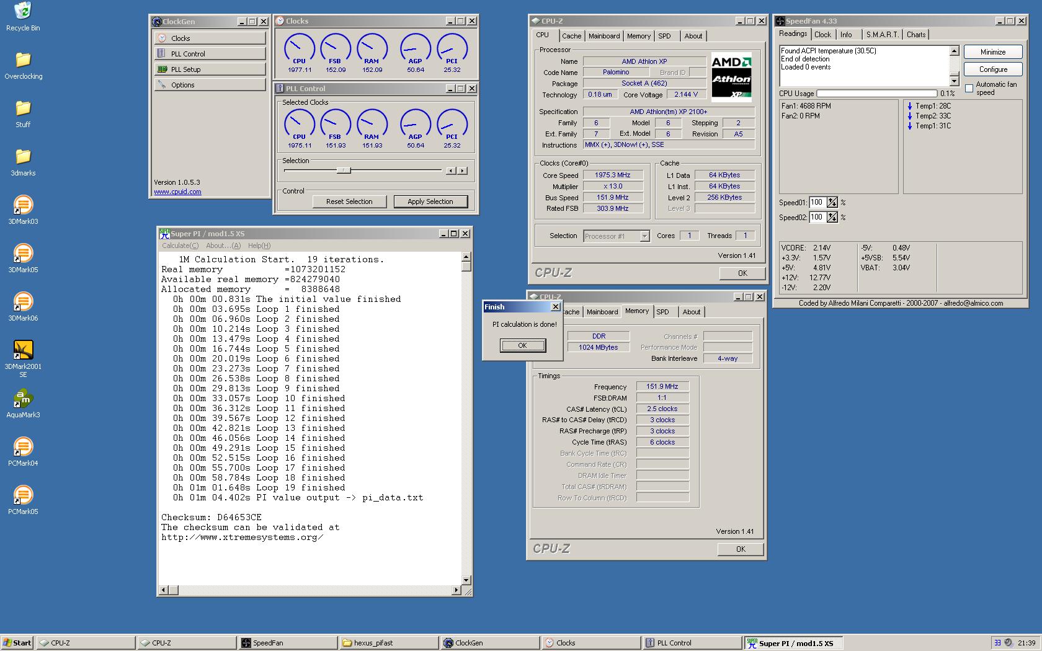Switch to SPD tab in top CPU-Z

[x=664, y=36]
